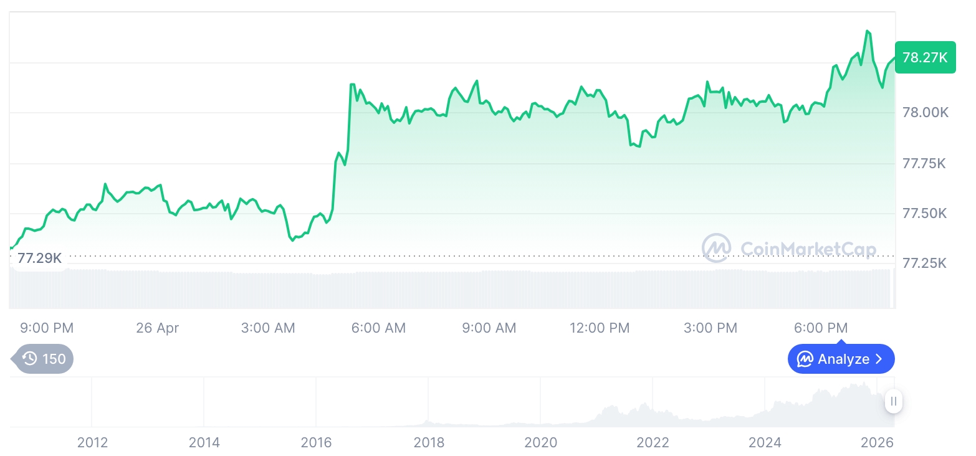Click the CoinMarketCap watermark text
Image resolution: width=976 pixels, height=456 pixels.
(808, 249)
